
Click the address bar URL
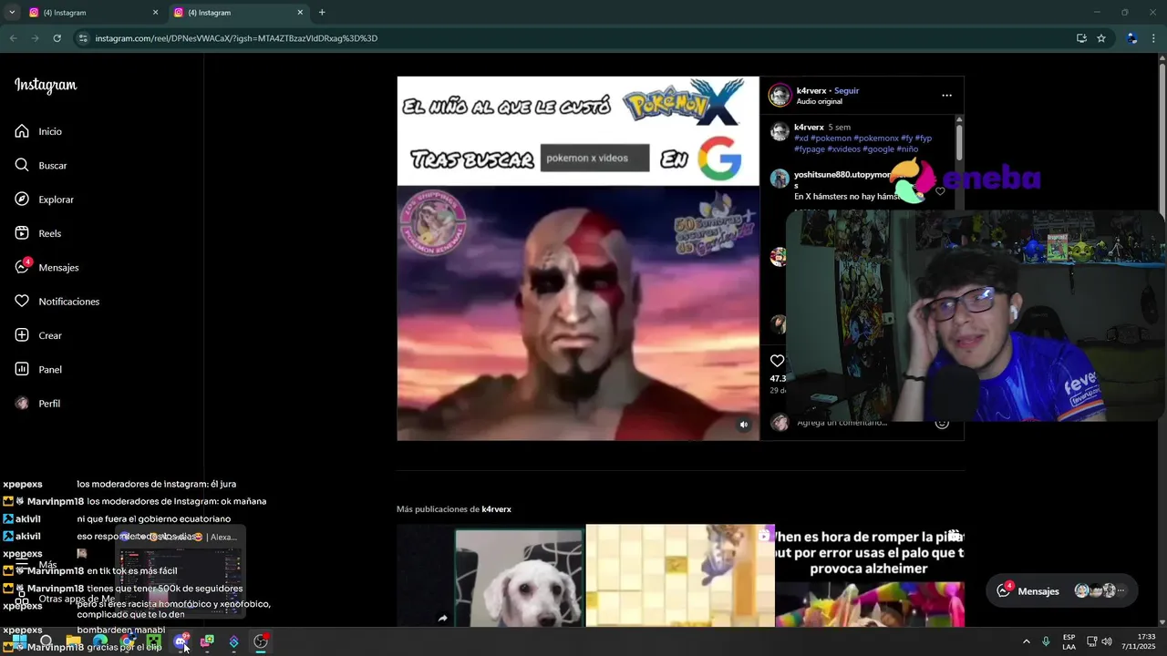pos(236,38)
